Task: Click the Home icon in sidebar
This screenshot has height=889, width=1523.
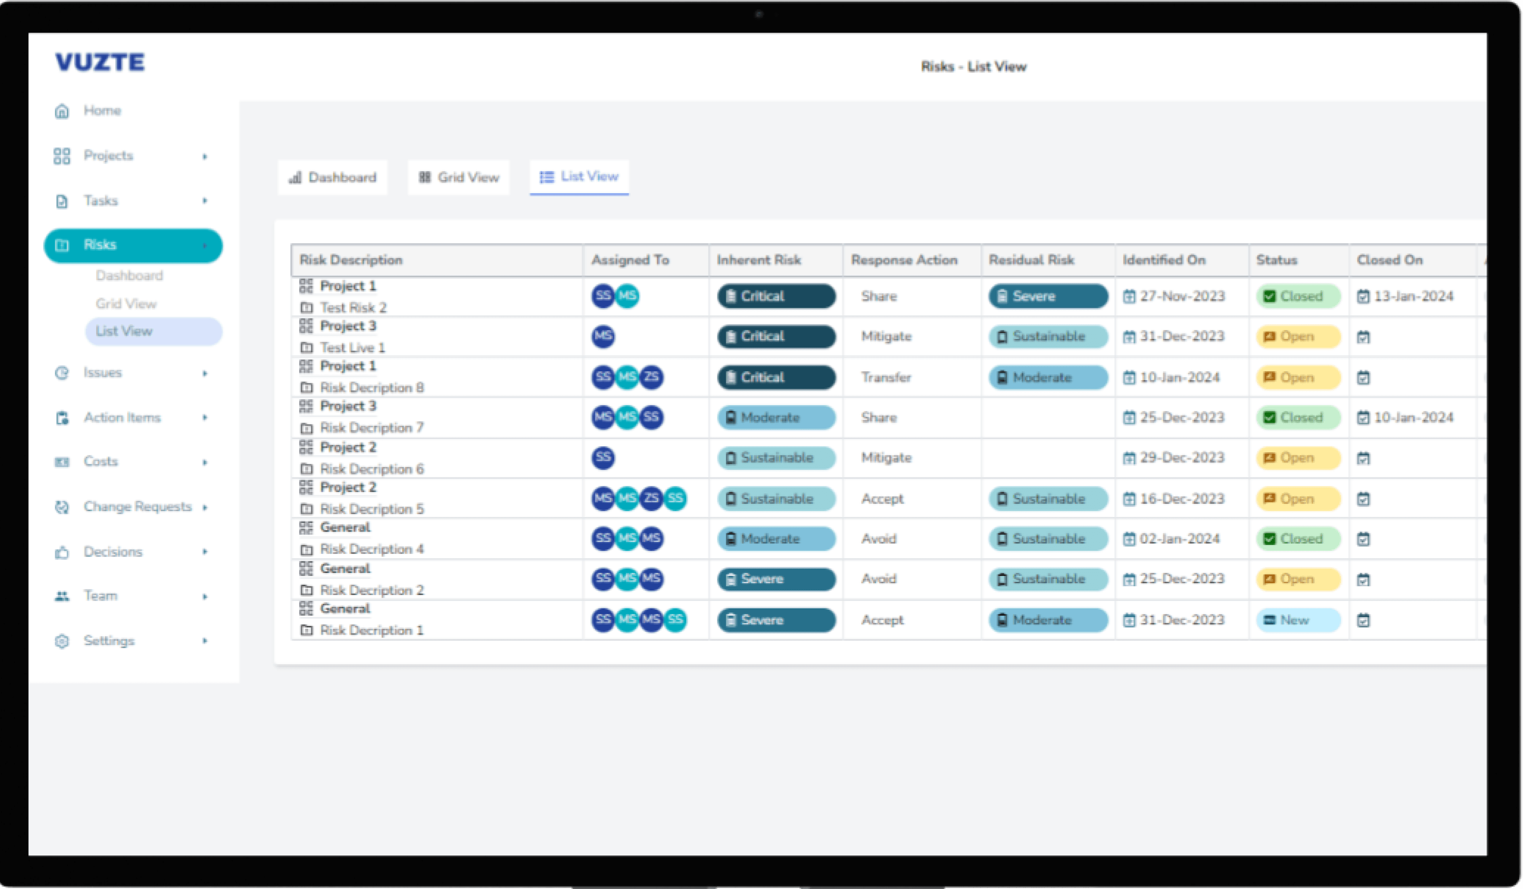Action: click(x=61, y=111)
